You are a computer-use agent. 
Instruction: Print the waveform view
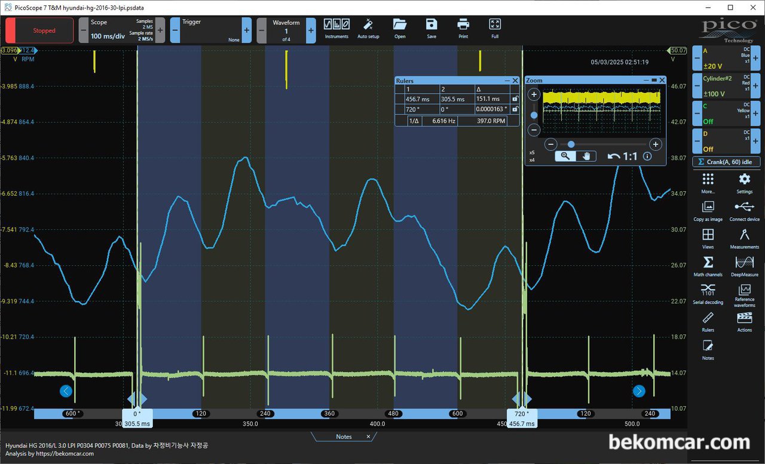(463, 29)
